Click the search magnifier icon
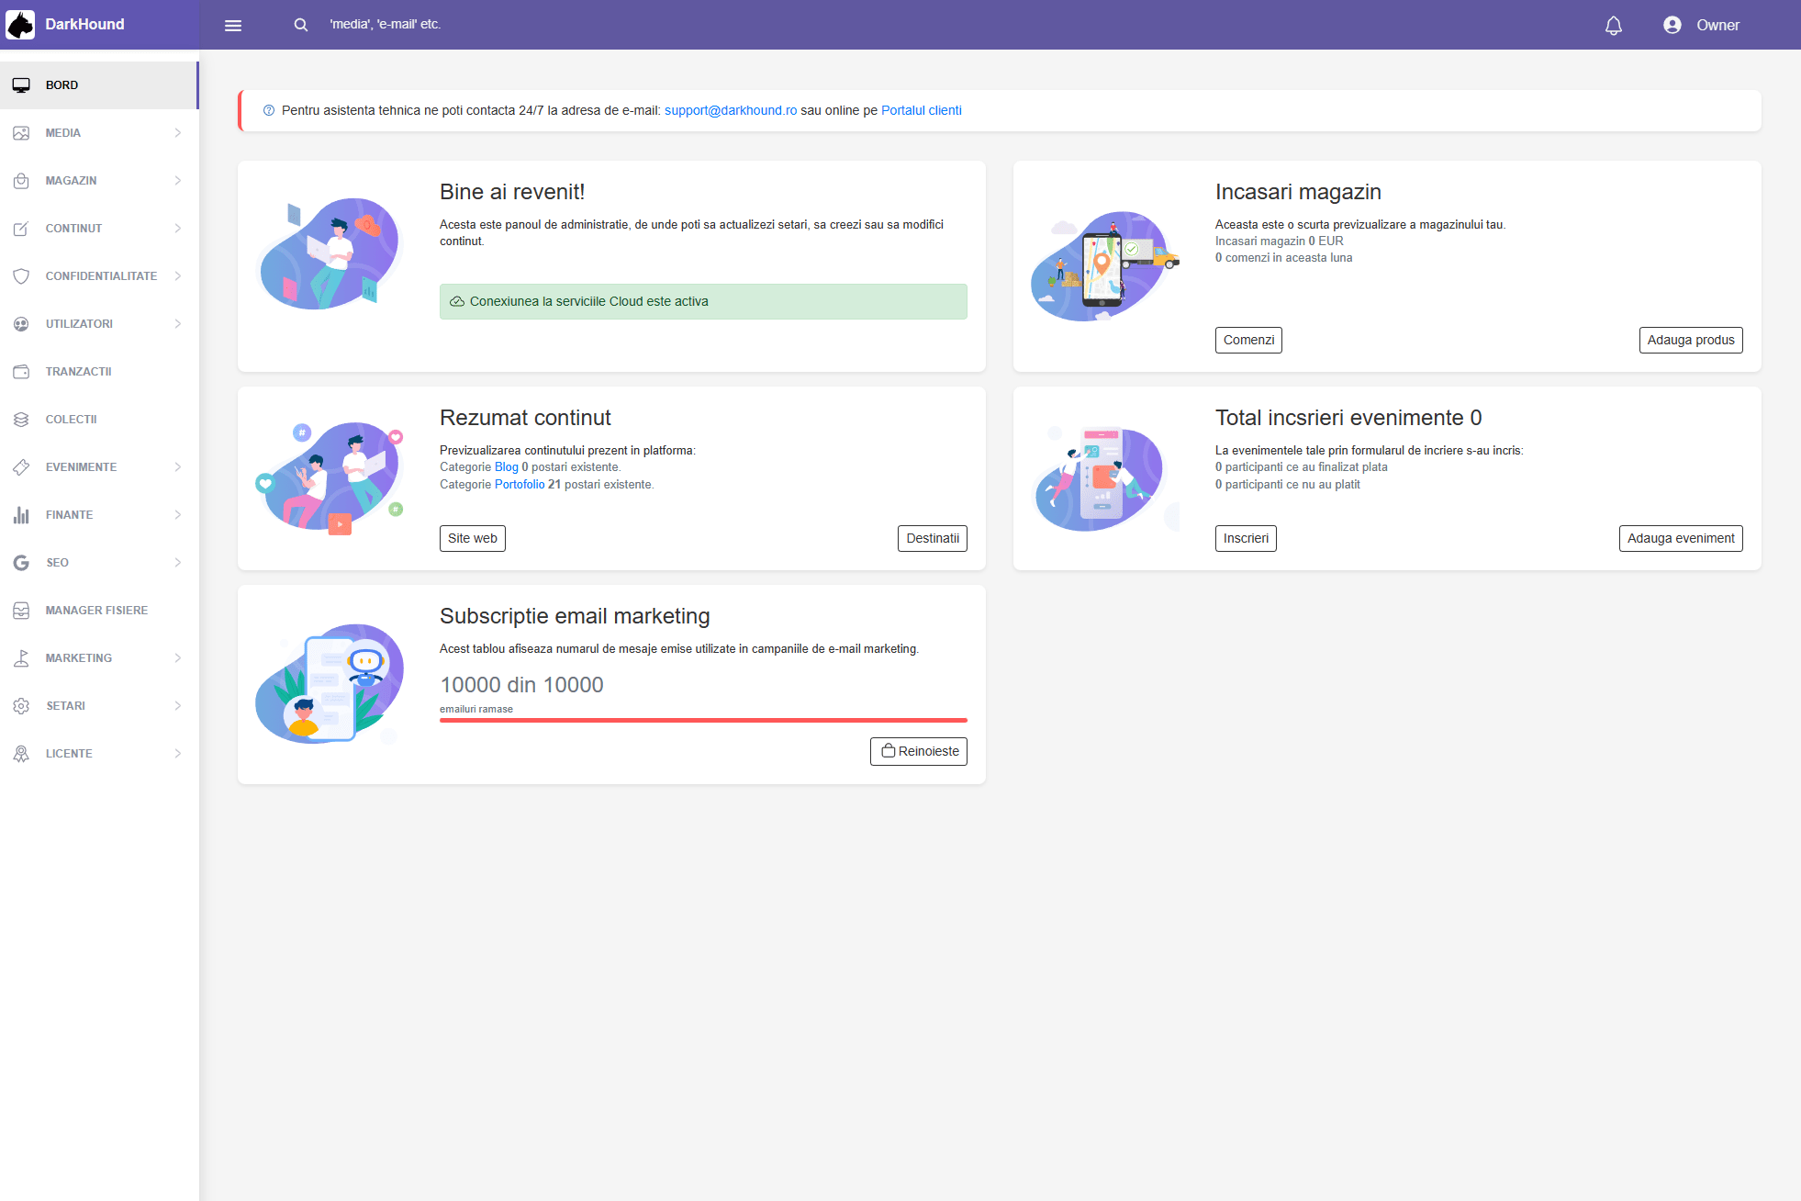The image size is (1801, 1201). 300,25
